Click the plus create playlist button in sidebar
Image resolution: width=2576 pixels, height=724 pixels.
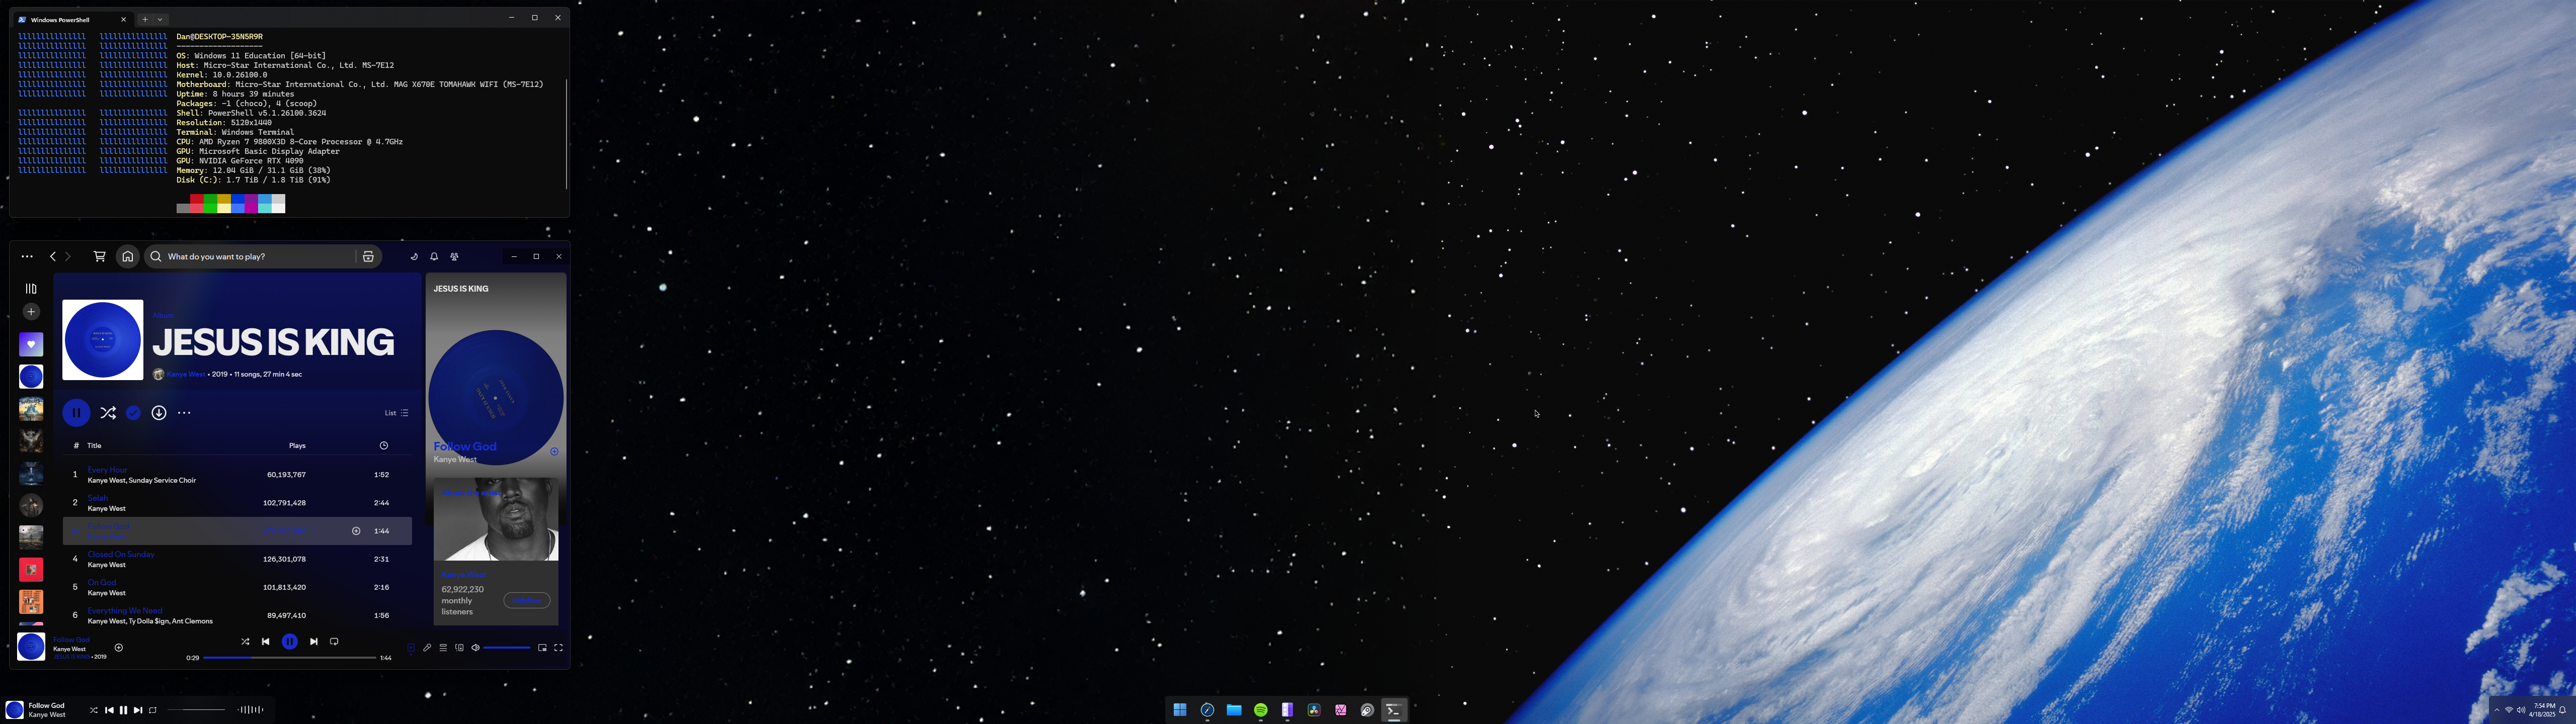(x=31, y=312)
